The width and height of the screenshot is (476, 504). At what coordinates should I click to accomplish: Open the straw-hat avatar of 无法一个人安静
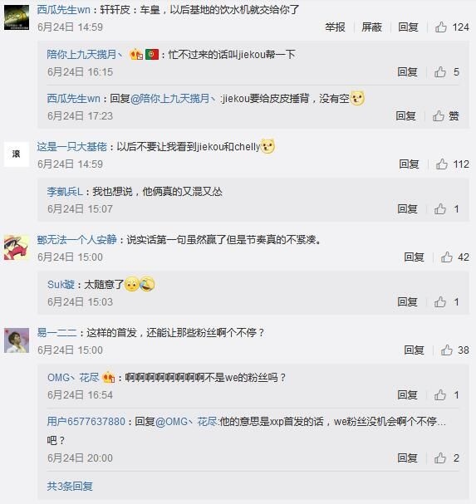(17, 247)
